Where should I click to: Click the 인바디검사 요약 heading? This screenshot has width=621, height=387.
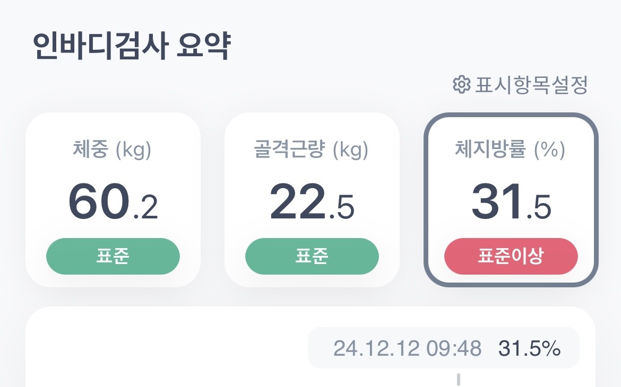click(131, 47)
